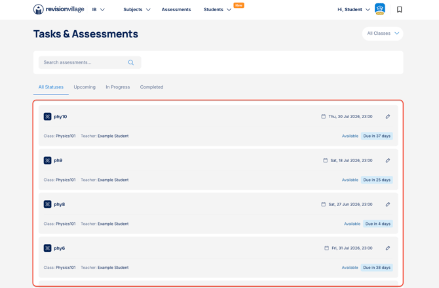The width and height of the screenshot is (439, 288).
Task: Click the date Sat, 18 Jul 2026, 23:00
Action: pos(351,161)
